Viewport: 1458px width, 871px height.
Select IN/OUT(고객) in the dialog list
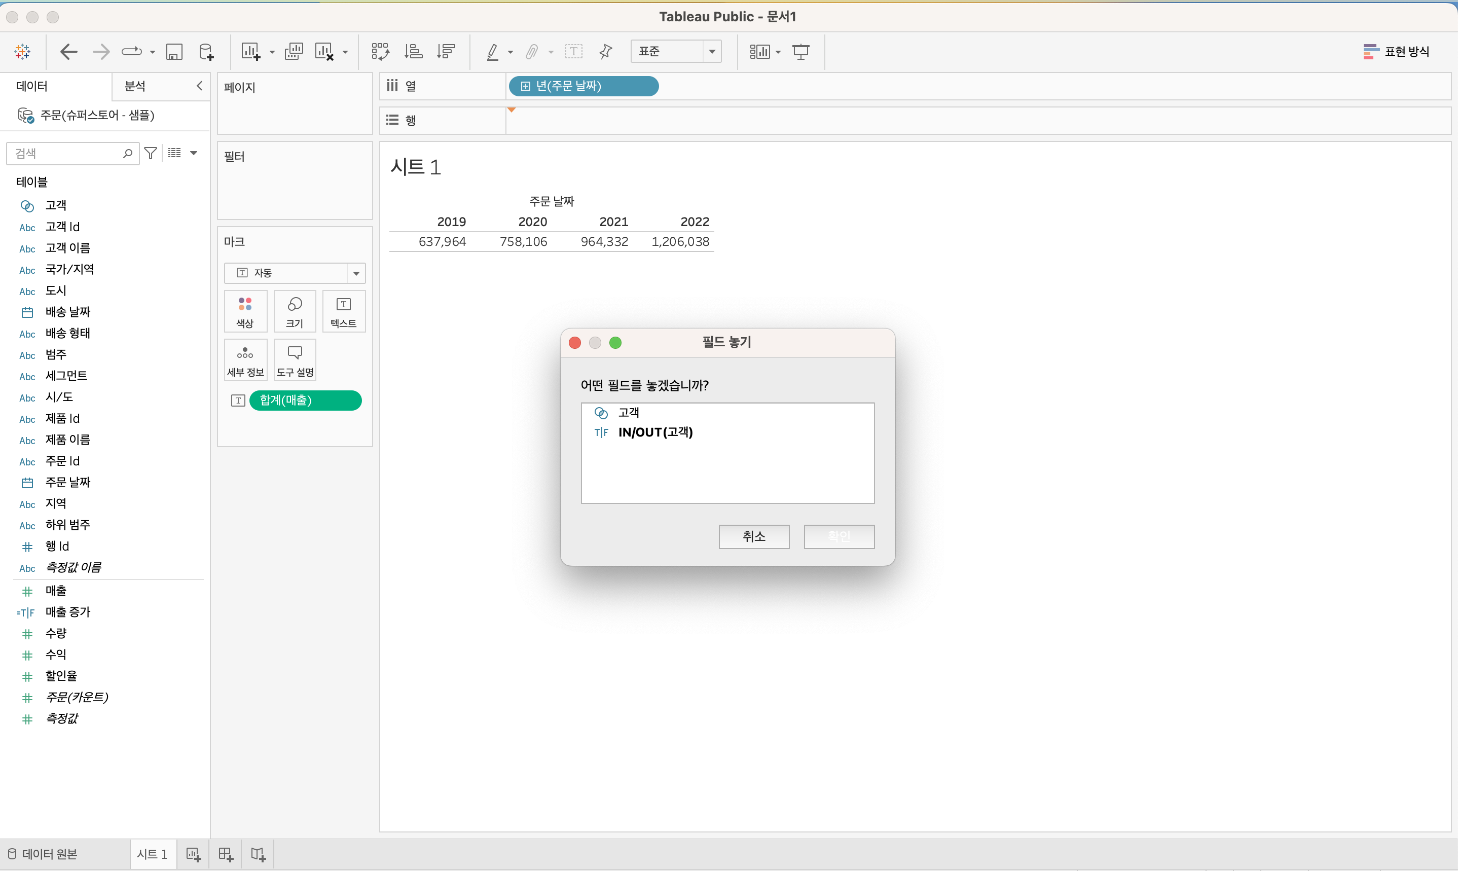pos(727,432)
